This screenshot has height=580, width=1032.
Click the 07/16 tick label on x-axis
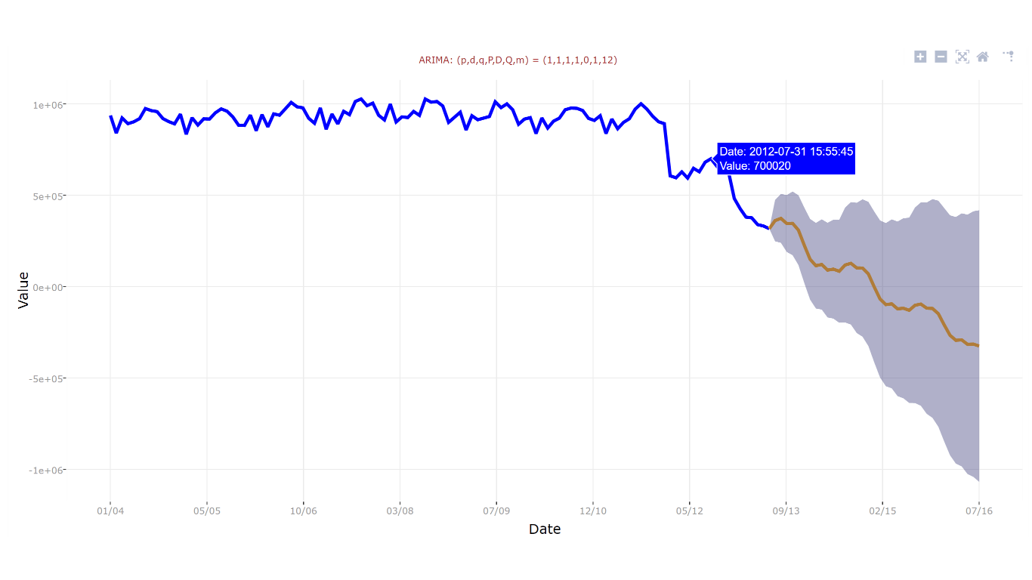click(981, 511)
